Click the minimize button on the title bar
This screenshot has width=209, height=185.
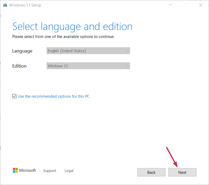click(170, 5)
